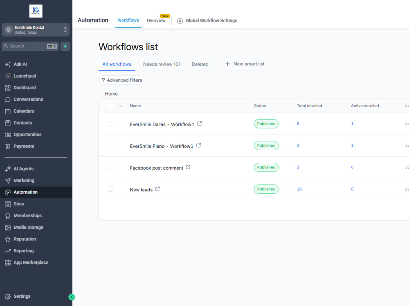Open Automation in the sidebar
The height and width of the screenshot is (306, 409).
pos(36,192)
